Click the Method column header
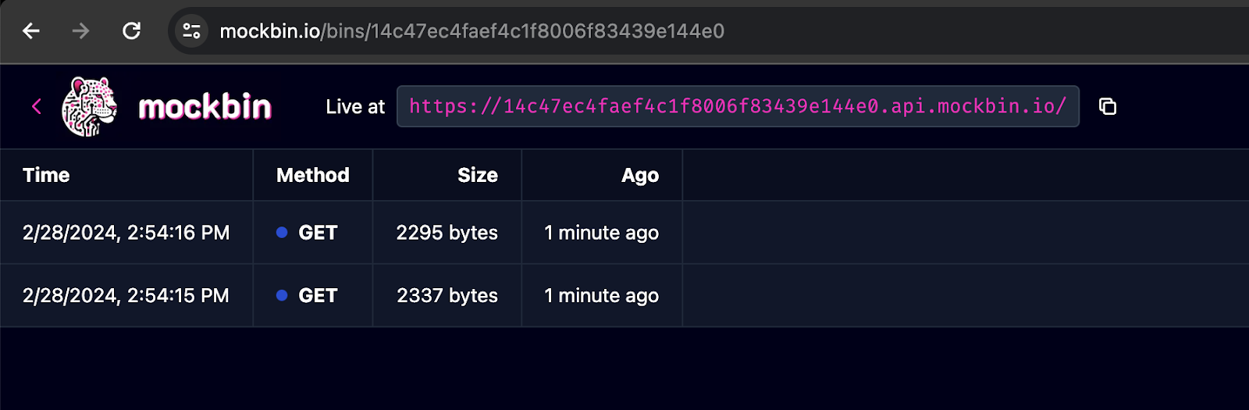 [312, 175]
